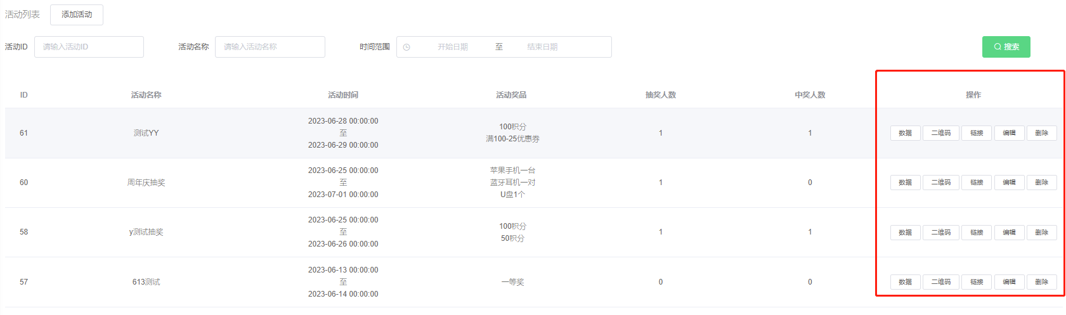Open the 开始日期 start date picker
The height and width of the screenshot is (315, 1066).
pos(452,47)
